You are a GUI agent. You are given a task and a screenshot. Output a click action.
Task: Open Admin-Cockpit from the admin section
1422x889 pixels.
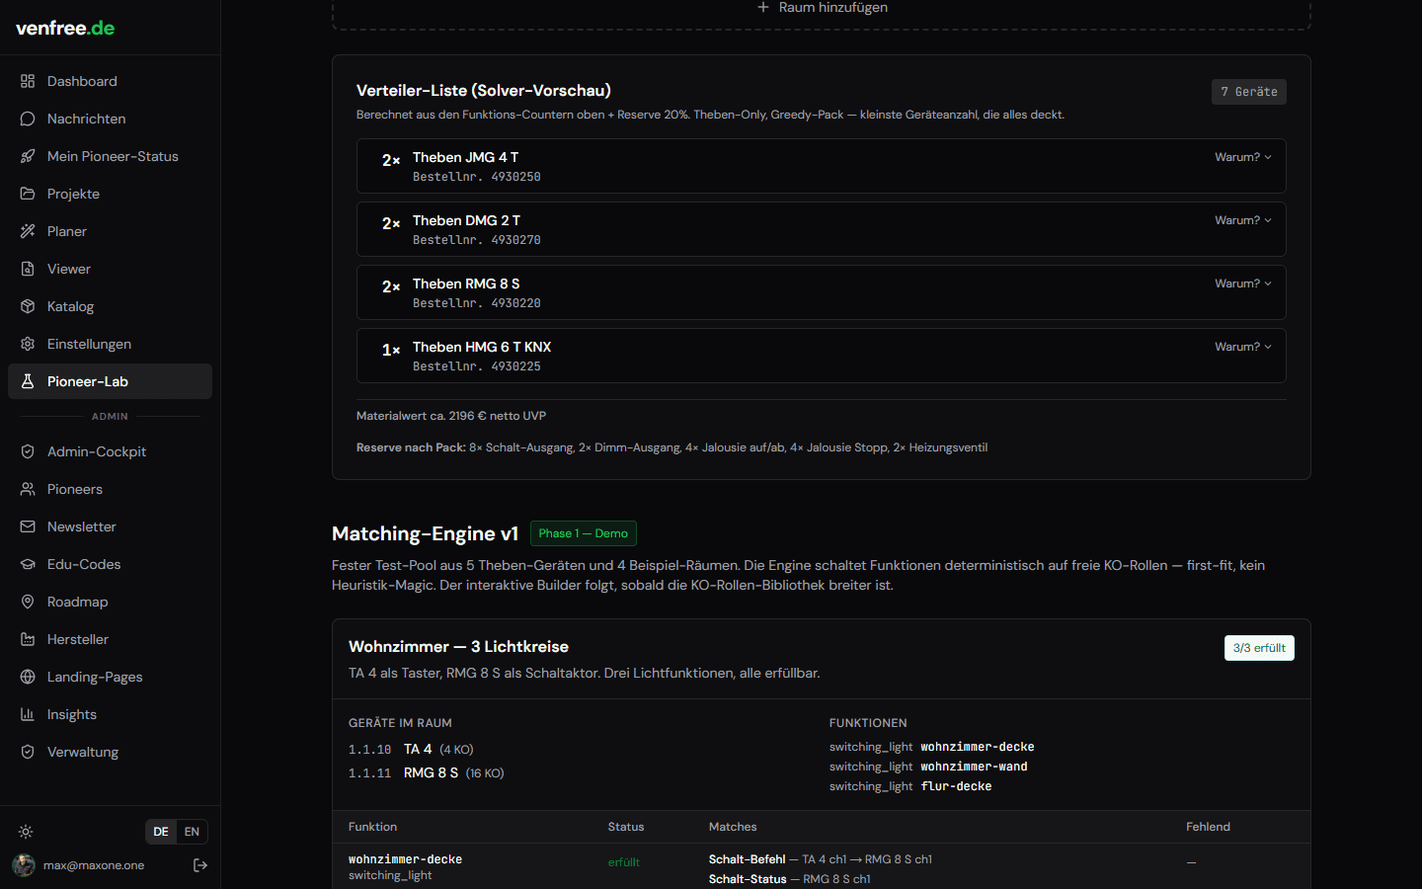pos(110,451)
